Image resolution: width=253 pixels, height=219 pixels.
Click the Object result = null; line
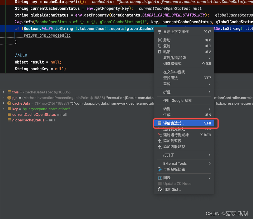[38, 62]
